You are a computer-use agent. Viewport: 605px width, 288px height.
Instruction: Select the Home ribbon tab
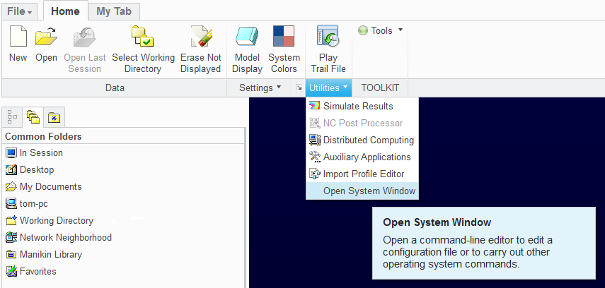(x=66, y=11)
